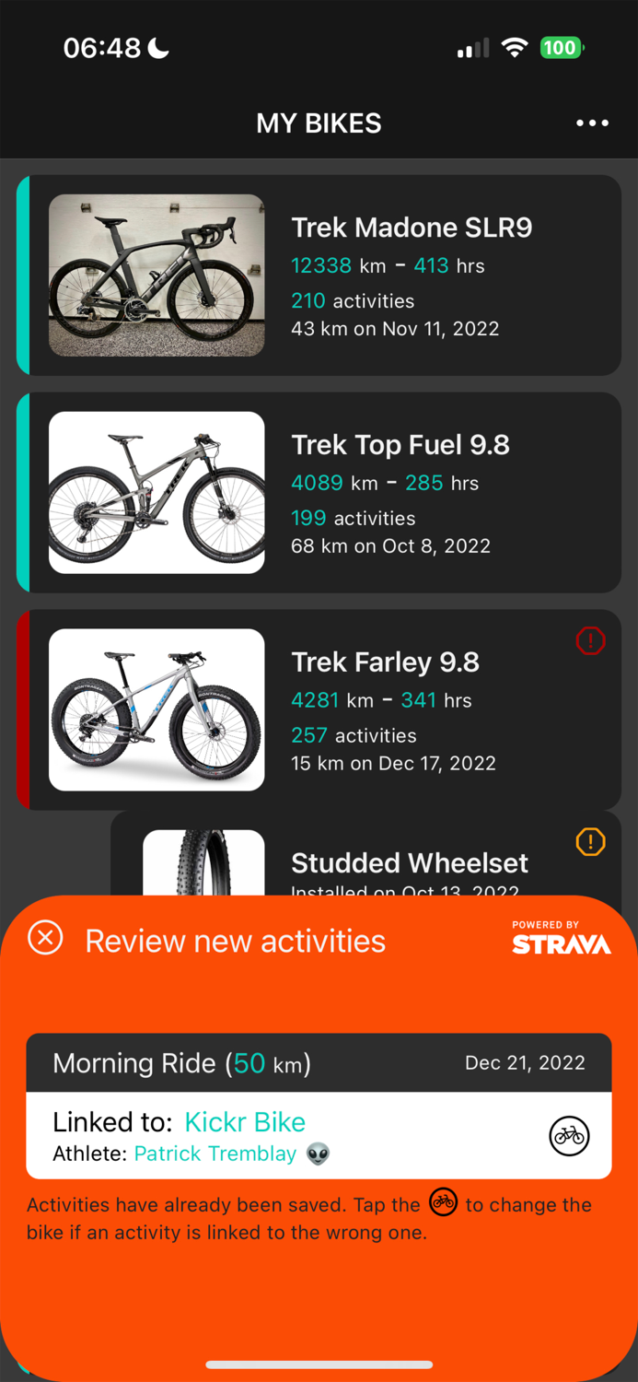Tap the Trek Farley 9.8 fat bike photo
The height and width of the screenshot is (1382, 638).
tap(156, 709)
